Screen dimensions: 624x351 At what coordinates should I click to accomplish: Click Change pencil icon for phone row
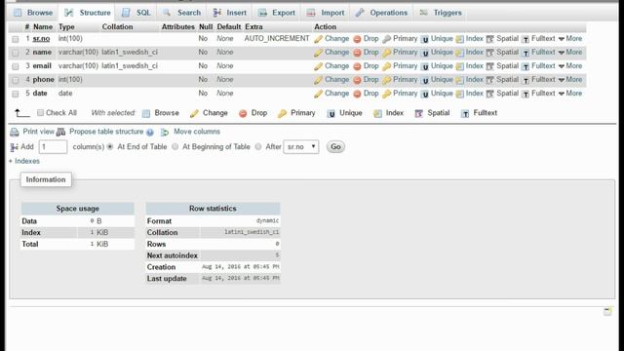[318, 80]
